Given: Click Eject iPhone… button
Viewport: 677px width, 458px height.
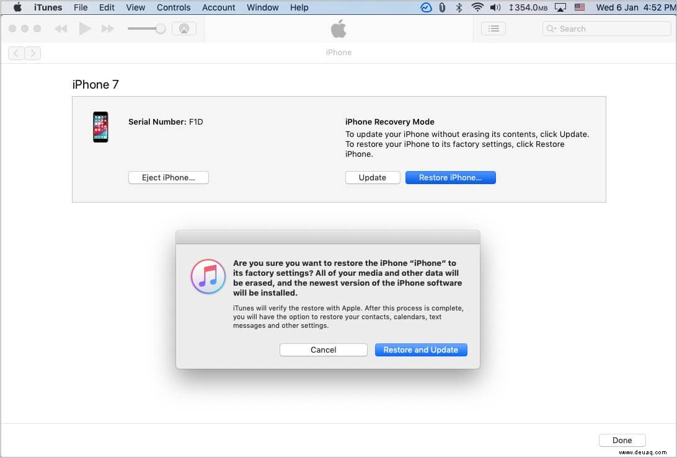Looking at the screenshot, I should [169, 177].
